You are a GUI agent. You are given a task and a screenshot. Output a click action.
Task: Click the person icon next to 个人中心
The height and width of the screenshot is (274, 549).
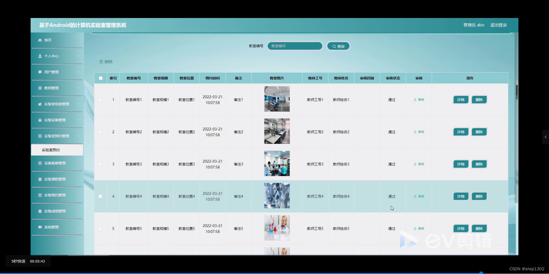[40, 56]
